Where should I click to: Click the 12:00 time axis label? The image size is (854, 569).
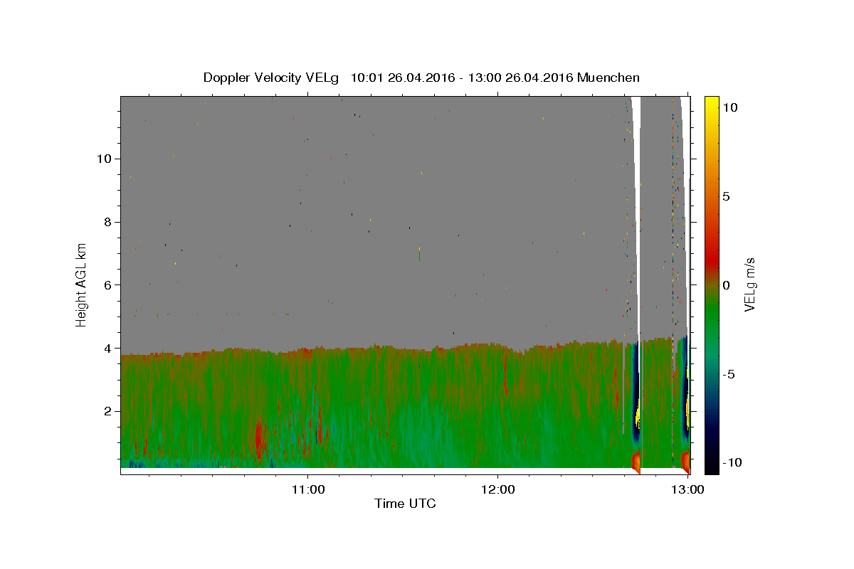[x=497, y=489]
